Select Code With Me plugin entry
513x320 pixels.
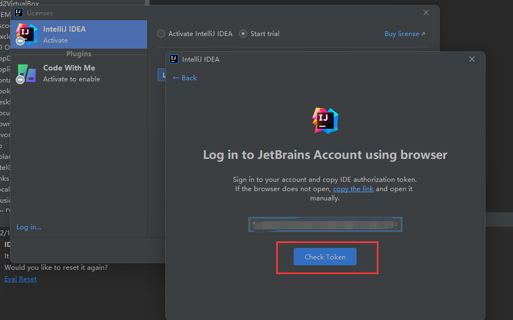pos(79,73)
